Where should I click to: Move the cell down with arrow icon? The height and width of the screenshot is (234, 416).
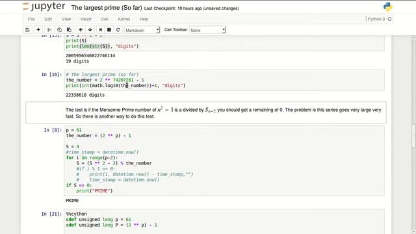[90, 30]
